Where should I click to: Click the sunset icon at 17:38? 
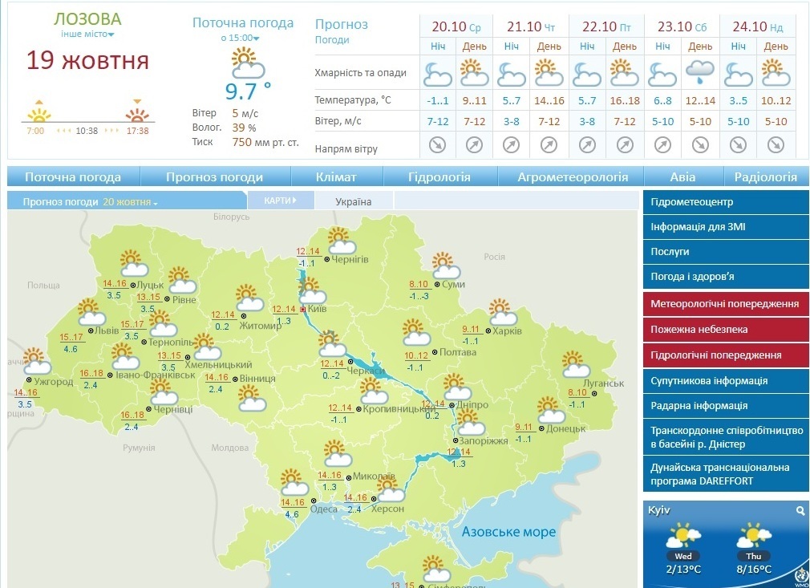pyautogui.click(x=137, y=112)
